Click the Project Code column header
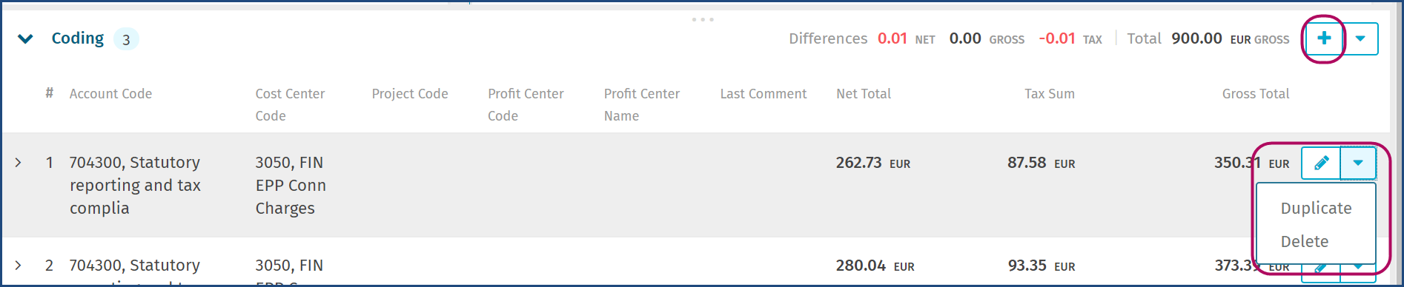 410,94
